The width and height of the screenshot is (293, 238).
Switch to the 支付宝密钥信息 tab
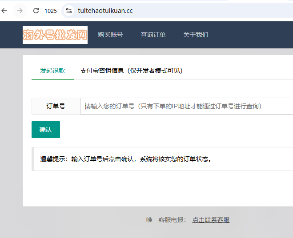[x=131, y=71]
